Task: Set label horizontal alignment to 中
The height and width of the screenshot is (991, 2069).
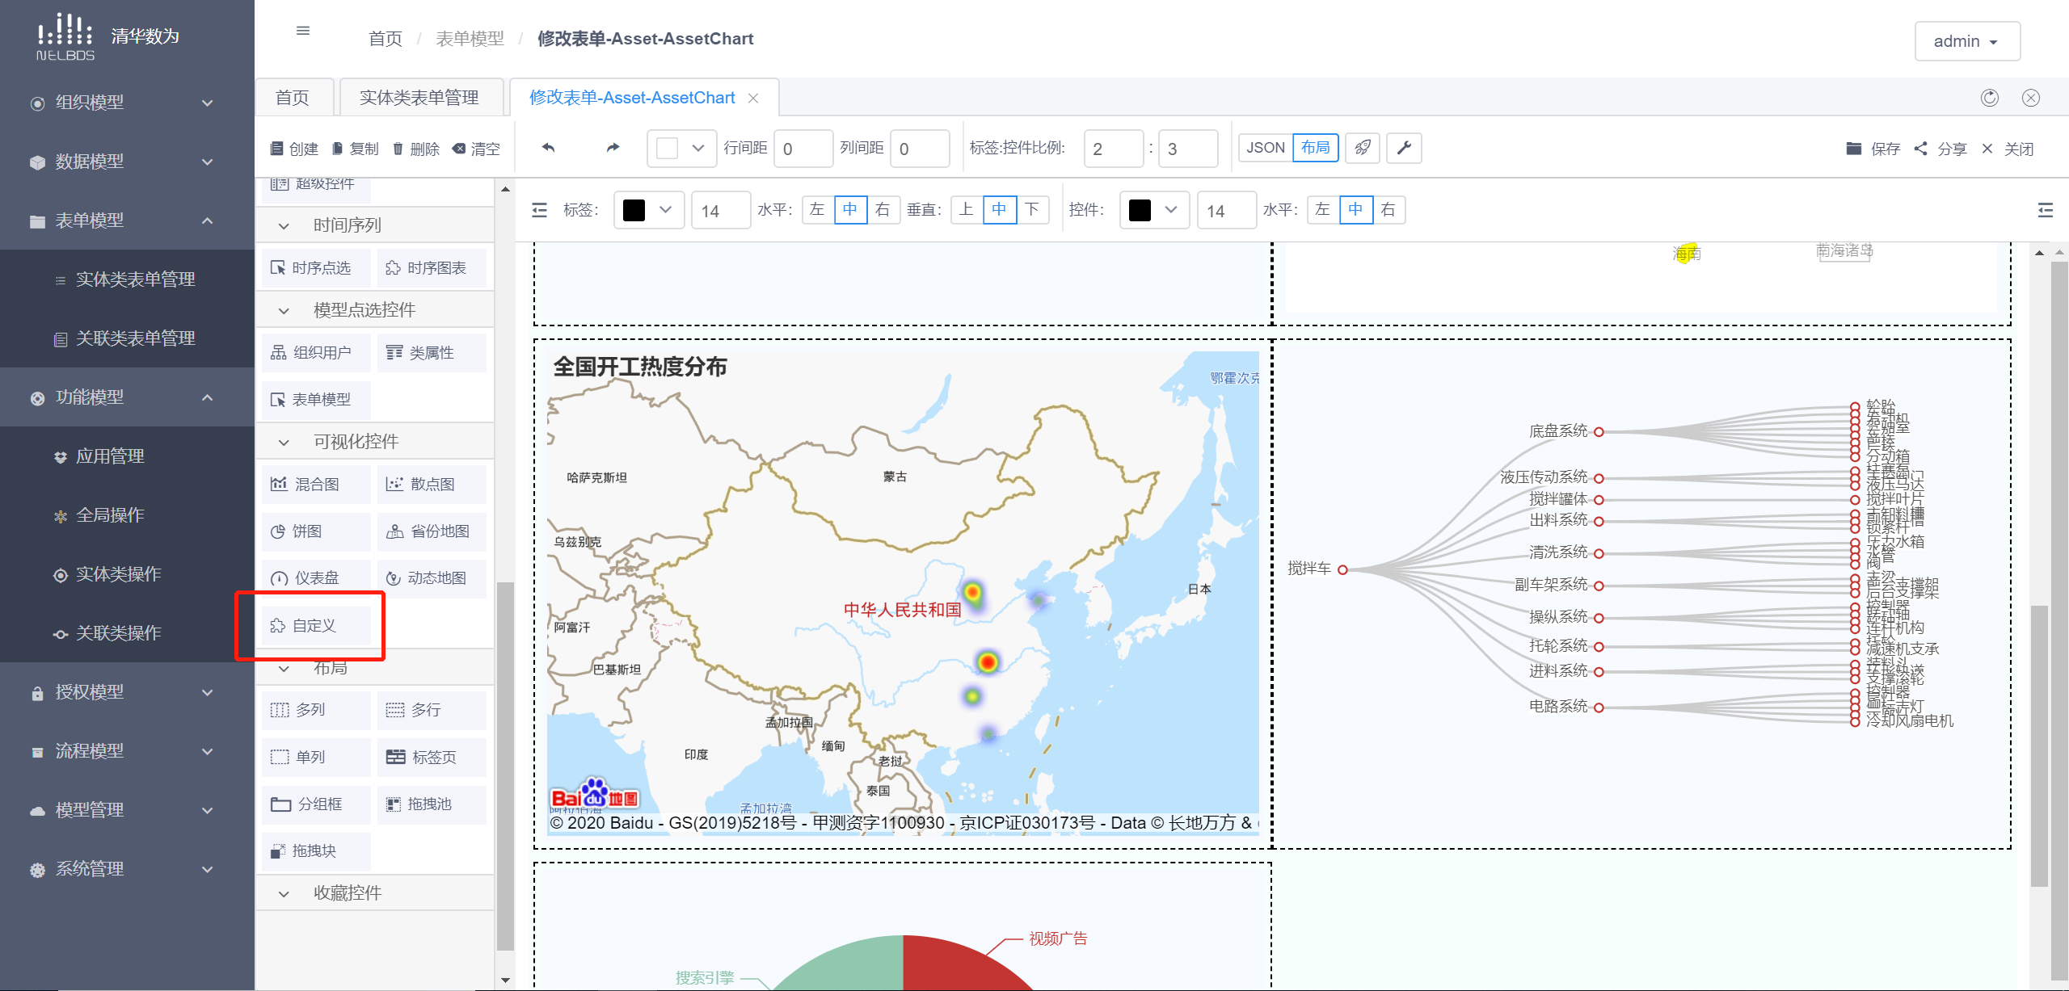Action: pyautogui.click(x=850, y=210)
